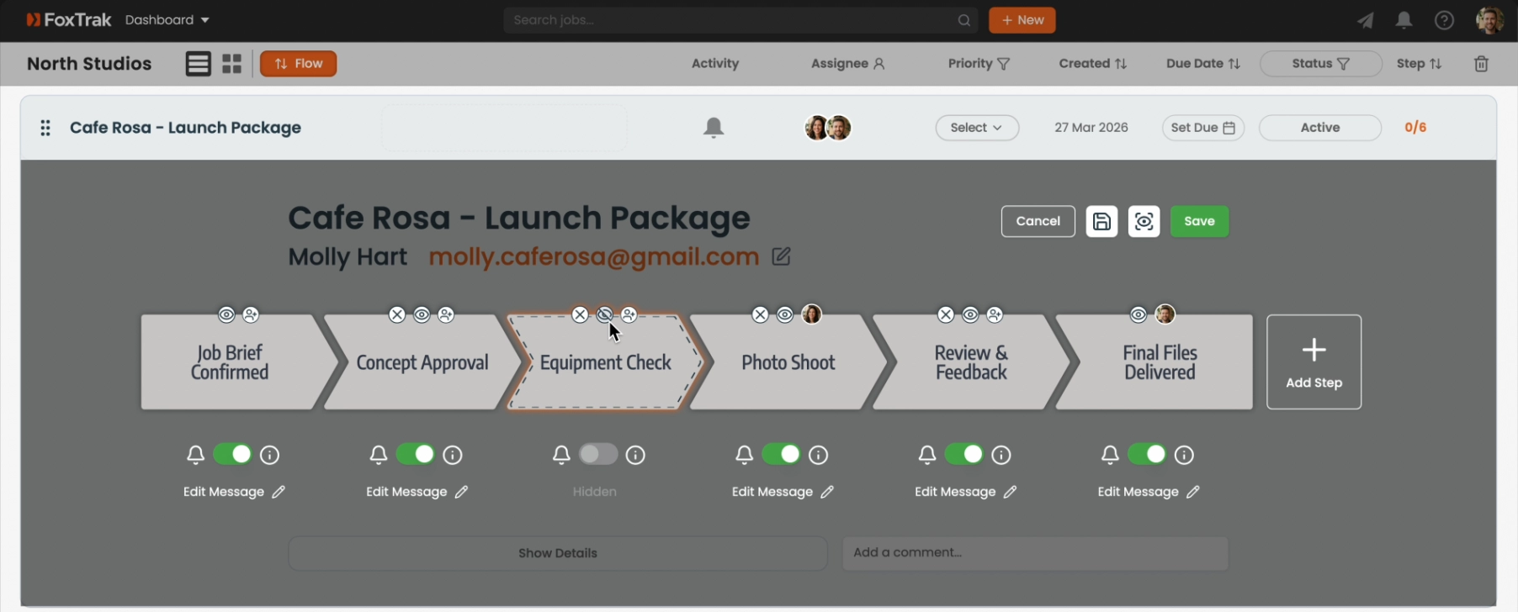1518x612 pixels.
Task: Toggle visibility eye on Concept Approval
Action: click(x=422, y=314)
